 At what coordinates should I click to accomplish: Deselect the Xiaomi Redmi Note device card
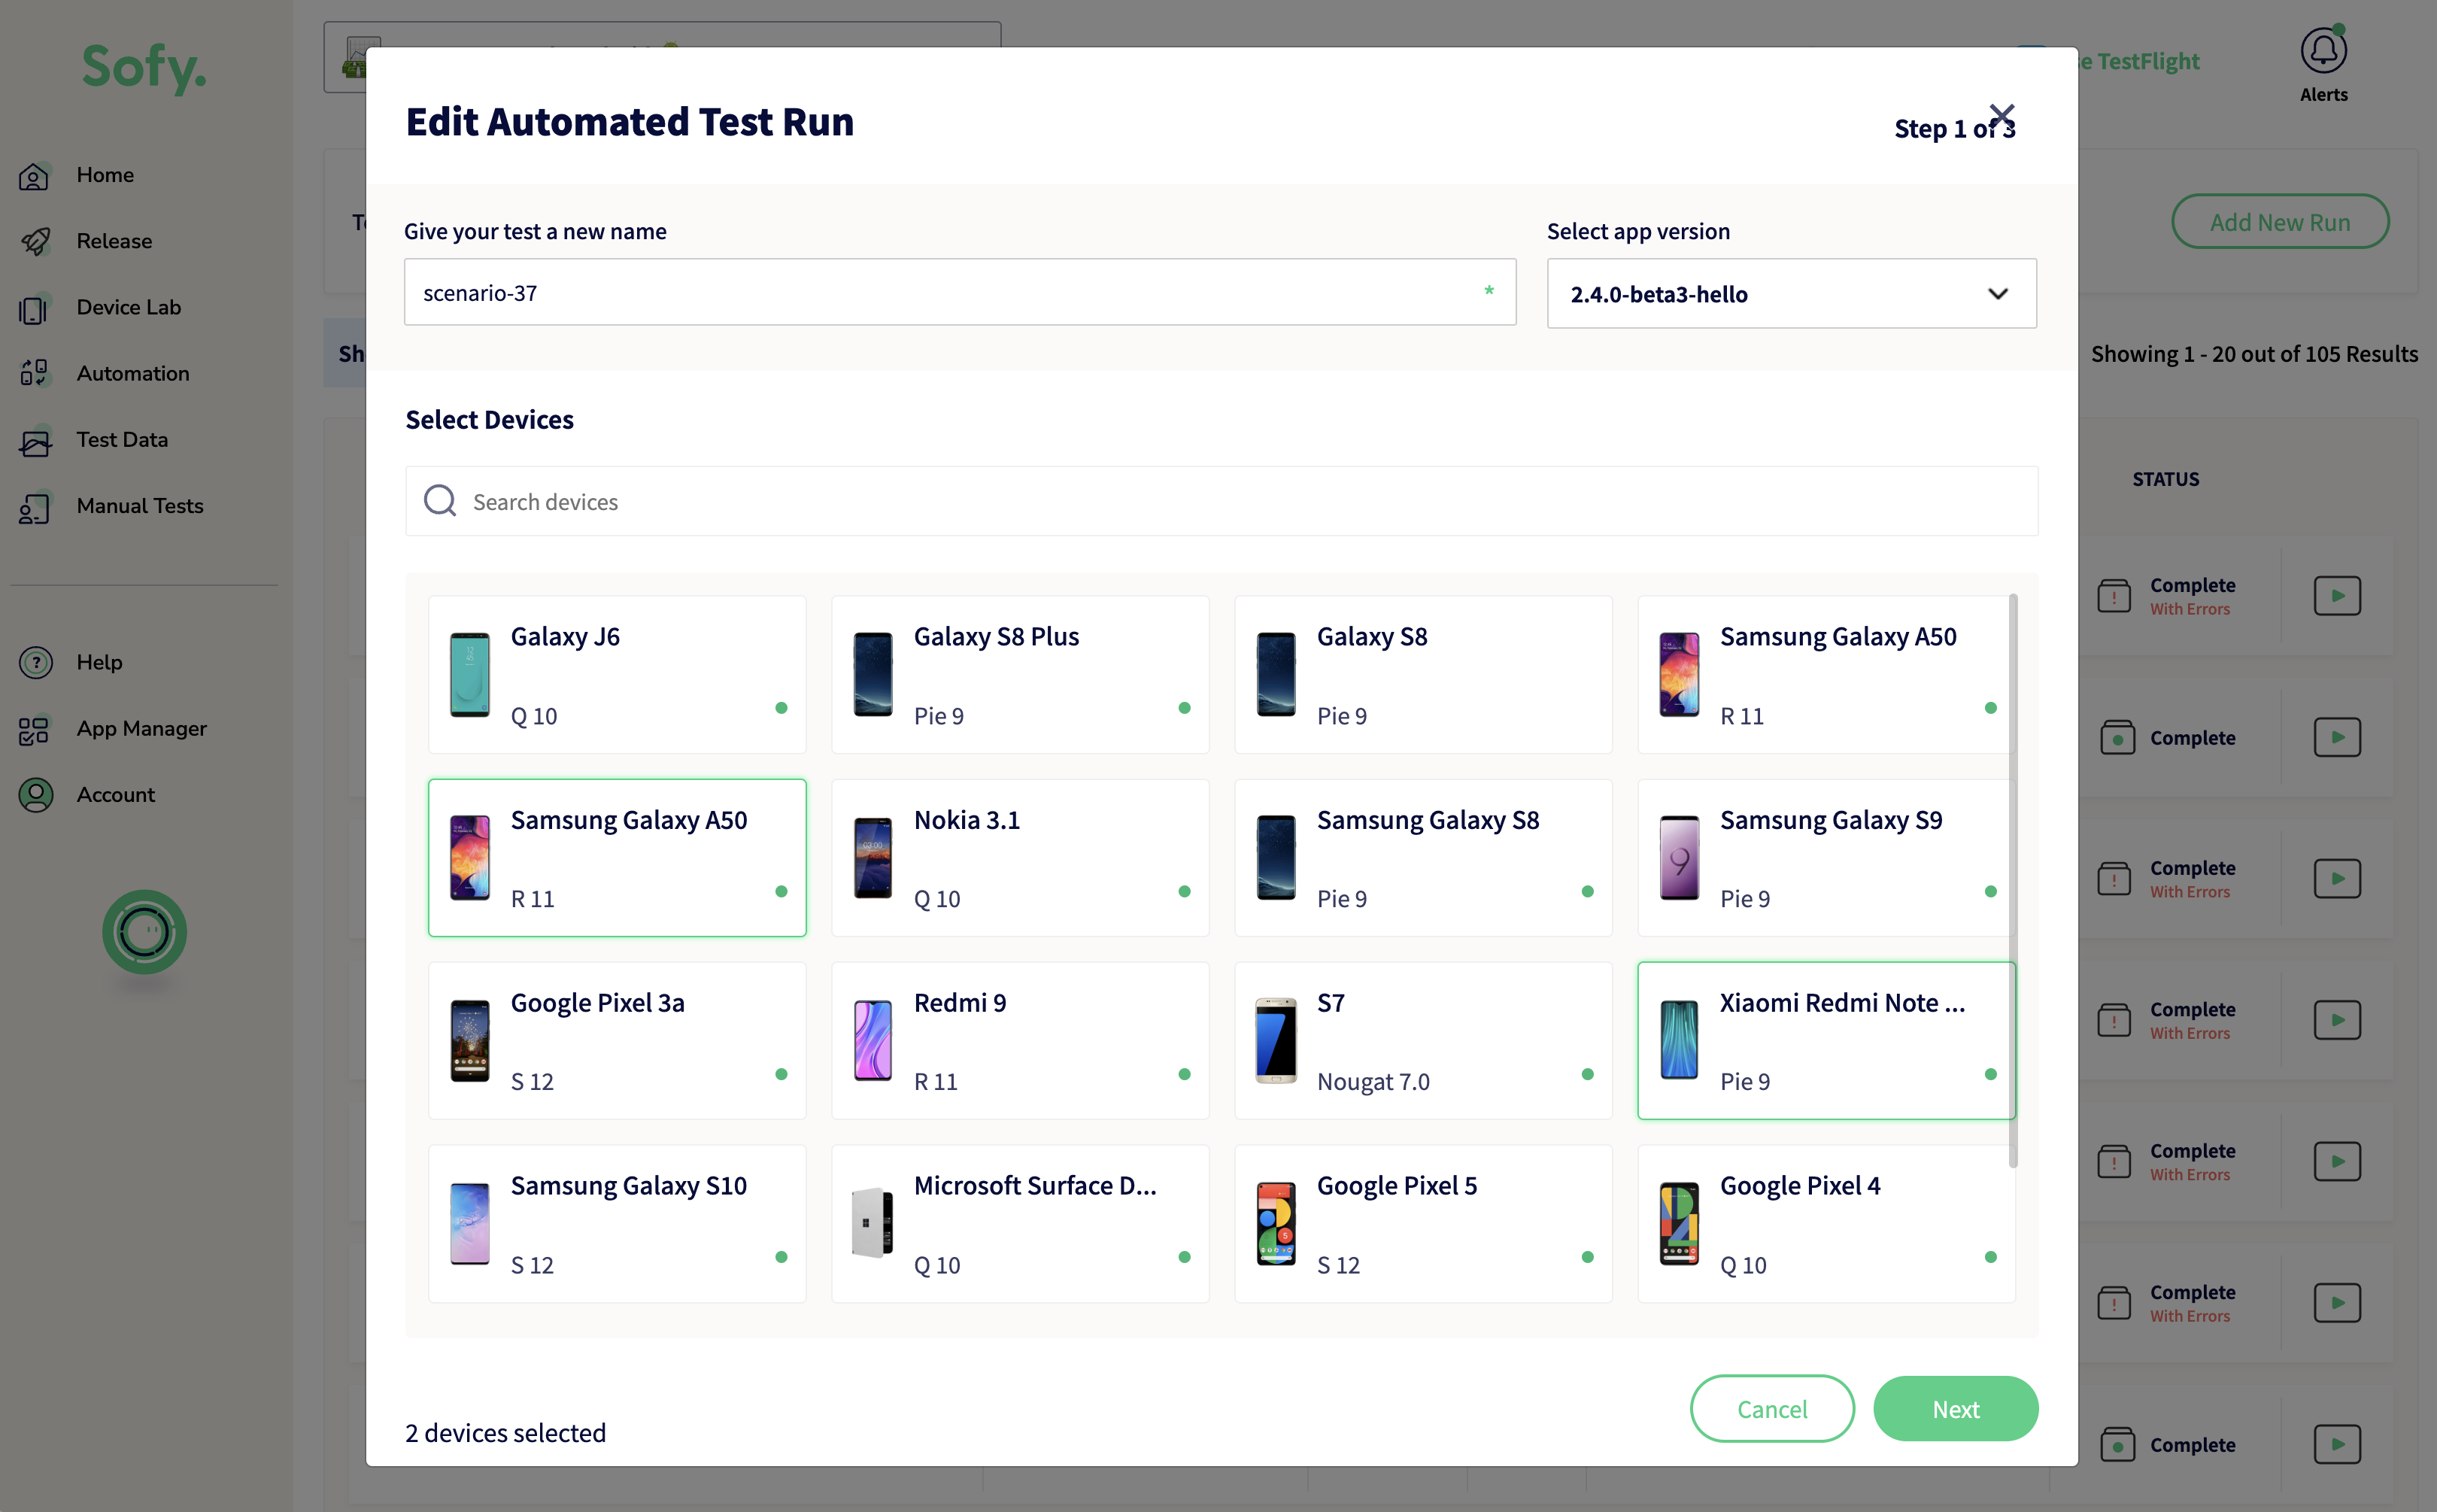pyautogui.click(x=1826, y=1040)
